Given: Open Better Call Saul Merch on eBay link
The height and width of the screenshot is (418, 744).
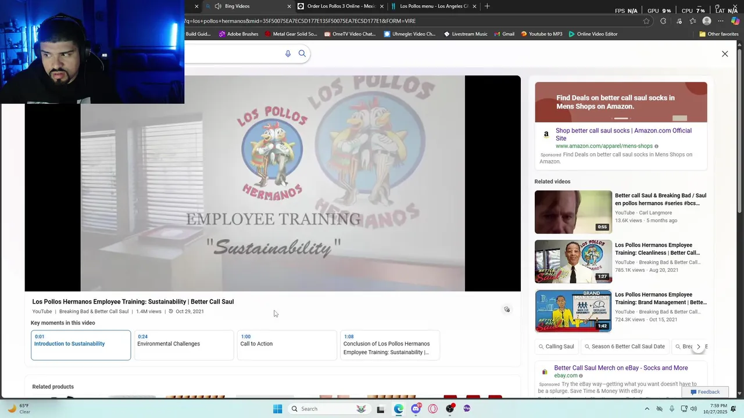Looking at the screenshot, I should click(621, 368).
